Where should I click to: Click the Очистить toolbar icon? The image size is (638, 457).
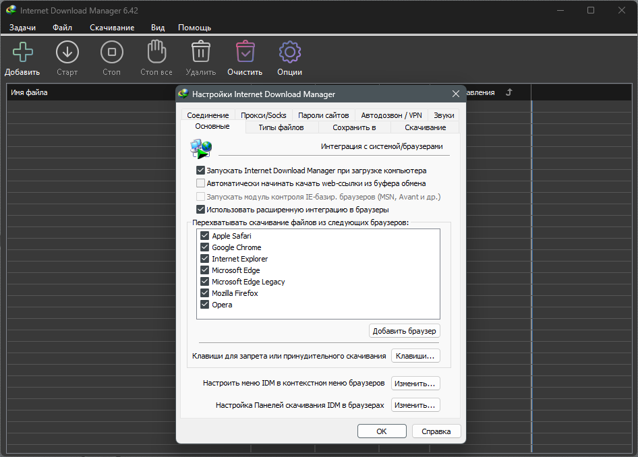pyautogui.click(x=245, y=52)
